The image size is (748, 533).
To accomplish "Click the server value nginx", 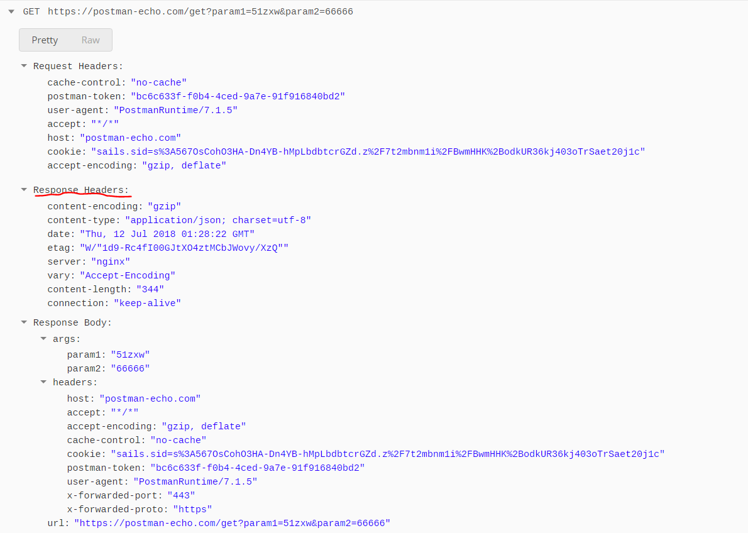I will point(111,261).
